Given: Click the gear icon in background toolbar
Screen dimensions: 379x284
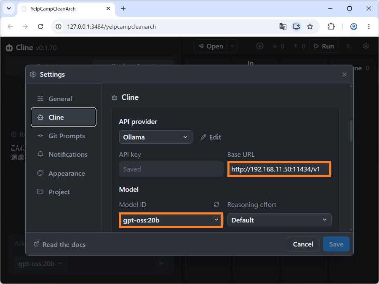Looking at the screenshot, I should (x=366, y=46).
